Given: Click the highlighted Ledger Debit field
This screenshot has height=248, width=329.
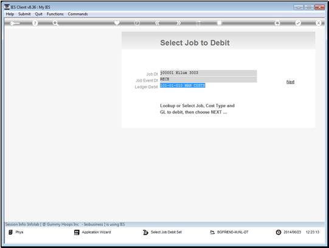Looking at the screenshot, I should point(182,85).
